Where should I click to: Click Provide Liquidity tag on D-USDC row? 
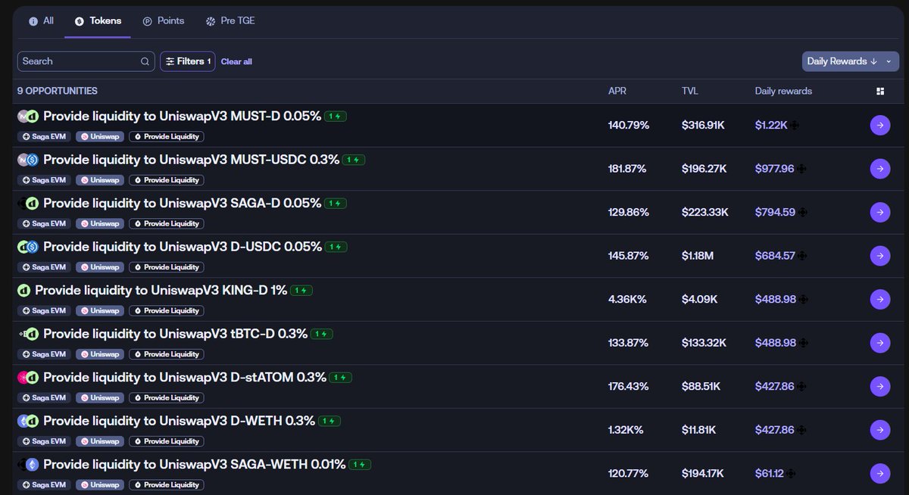pyautogui.click(x=166, y=267)
